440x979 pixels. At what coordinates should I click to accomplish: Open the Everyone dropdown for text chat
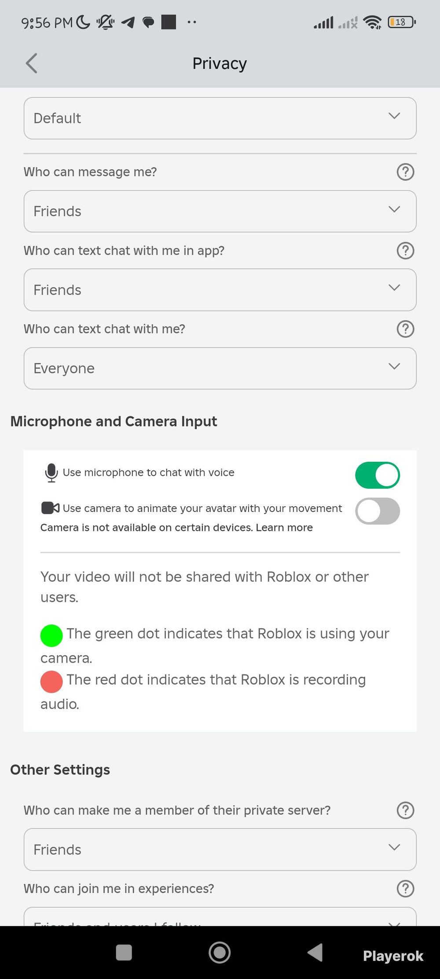220,368
